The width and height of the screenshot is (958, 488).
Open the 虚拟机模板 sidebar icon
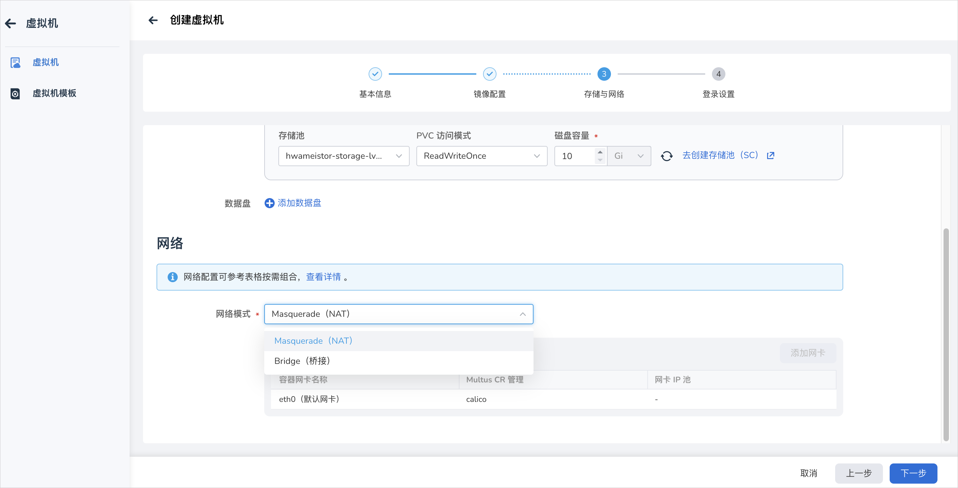15,93
